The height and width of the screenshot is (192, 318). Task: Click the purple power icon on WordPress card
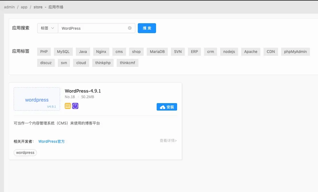(x=75, y=106)
